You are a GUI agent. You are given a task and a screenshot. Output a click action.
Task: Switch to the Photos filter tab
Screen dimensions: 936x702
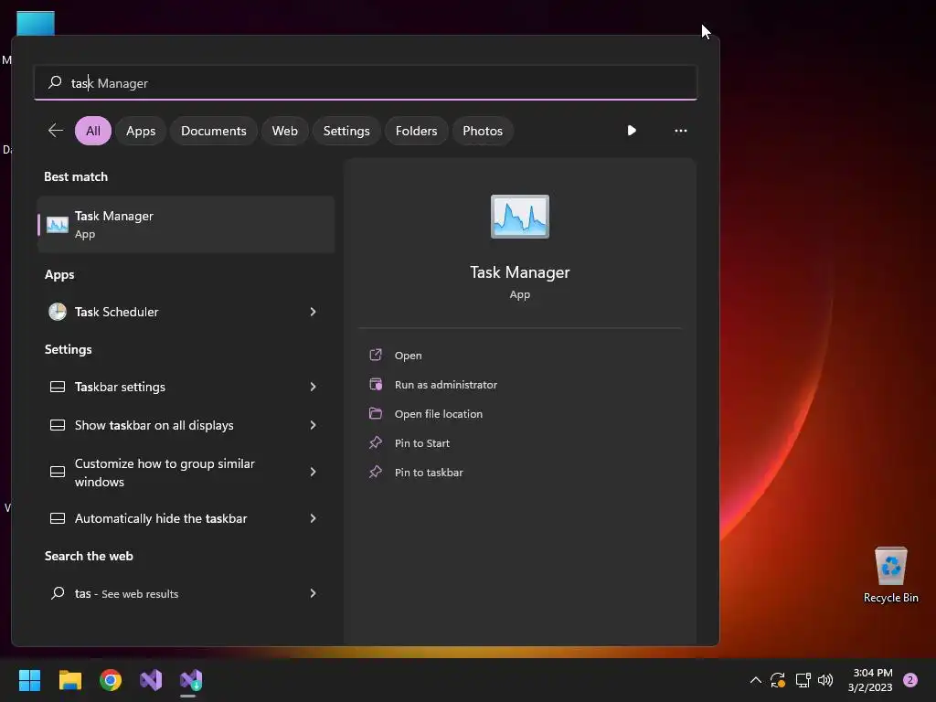coord(483,131)
